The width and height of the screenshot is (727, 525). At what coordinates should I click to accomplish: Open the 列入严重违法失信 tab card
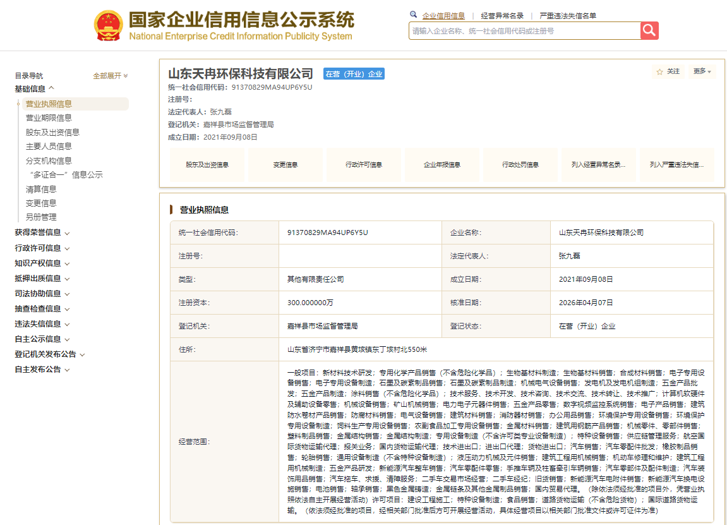(x=677, y=165)
